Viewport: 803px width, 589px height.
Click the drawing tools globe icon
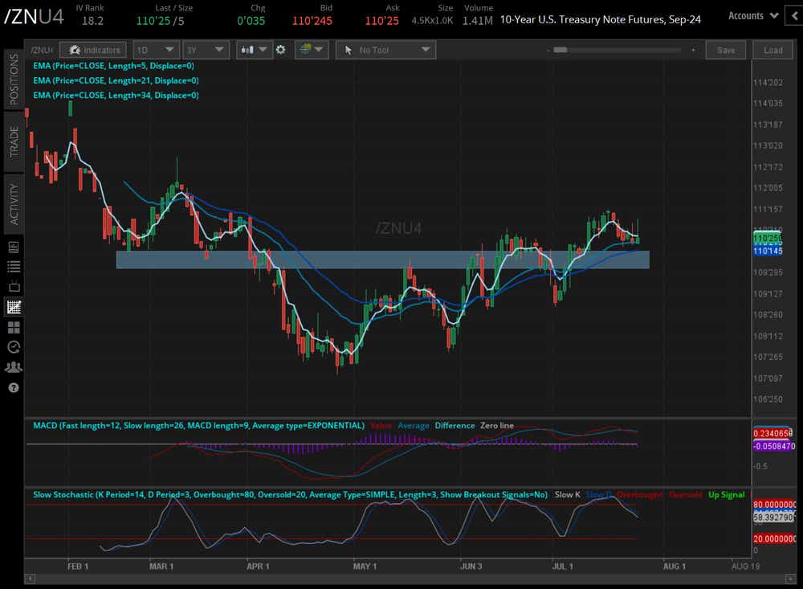pos(308,49)
